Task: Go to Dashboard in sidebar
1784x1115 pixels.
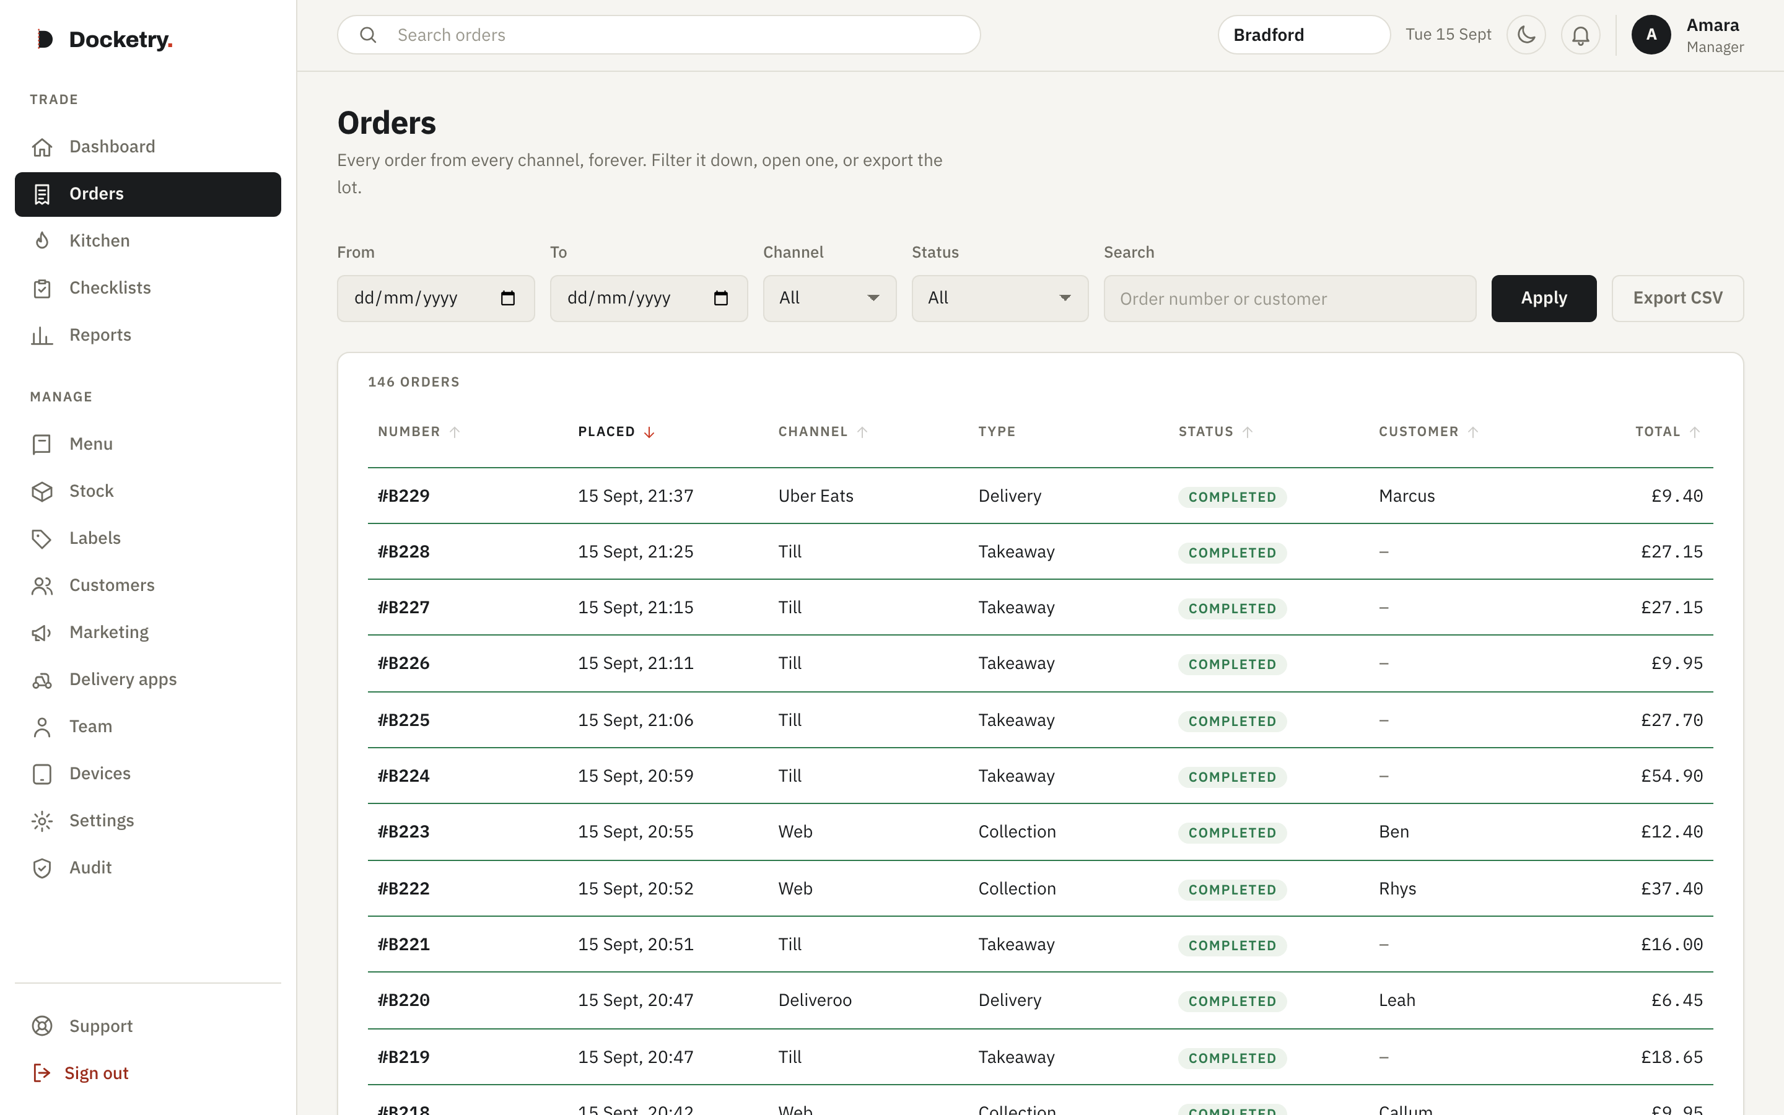Action: click(147, 147)
